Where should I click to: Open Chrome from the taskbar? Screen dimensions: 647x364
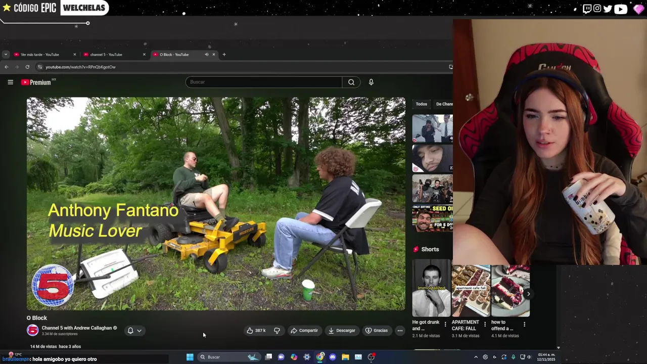click(x=320, y=357)
